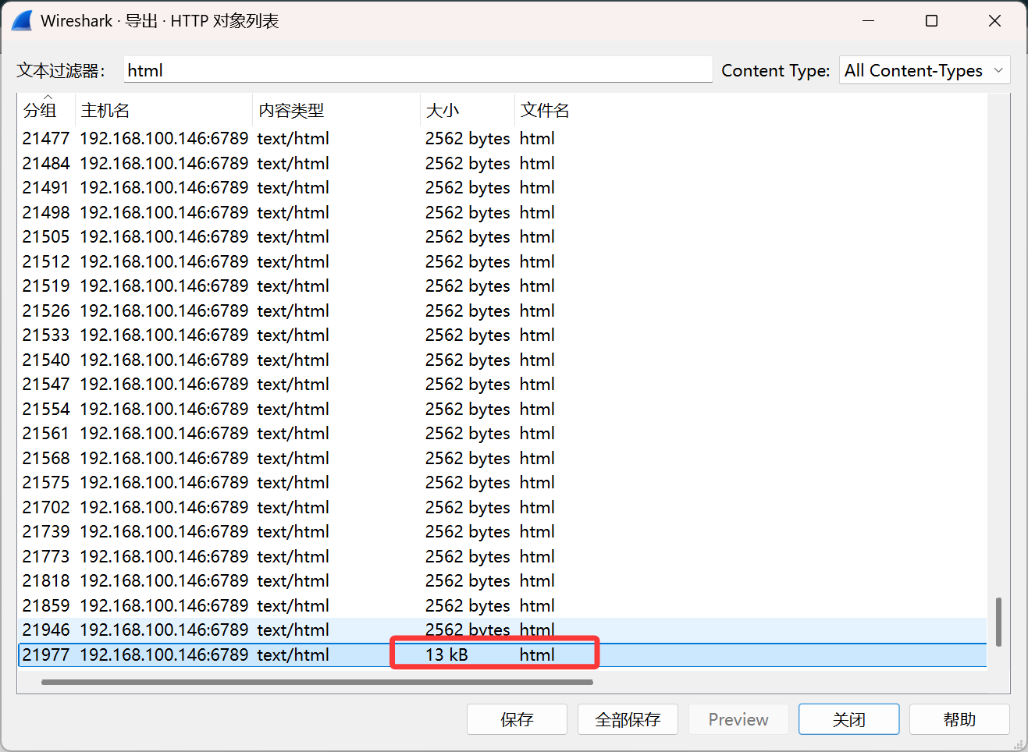Select the row for packet 21773

pyautogui.click(x=502, y=556)
